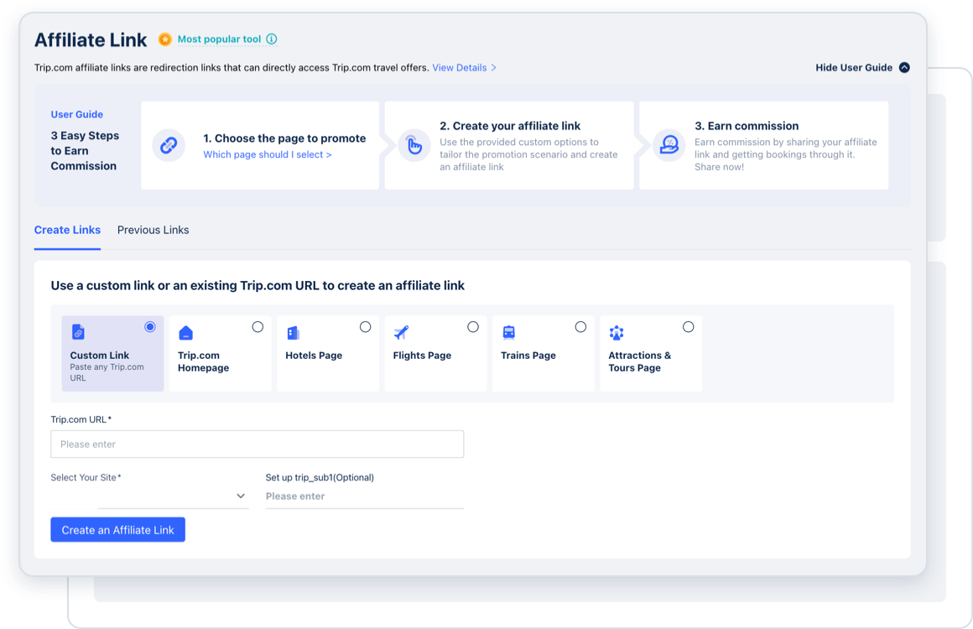This screenshot has height=629, width=973.
Task: Click the Attractions & Tours Page icon
Action: point(617,333)
